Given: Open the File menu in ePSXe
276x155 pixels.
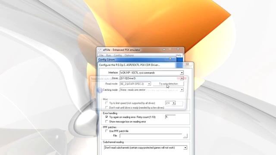Looking at the screenshot, I should point(101,55).
